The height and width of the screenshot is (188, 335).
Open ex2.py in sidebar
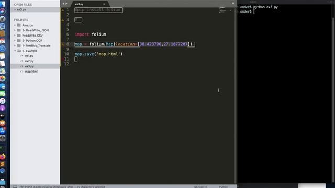29,61
